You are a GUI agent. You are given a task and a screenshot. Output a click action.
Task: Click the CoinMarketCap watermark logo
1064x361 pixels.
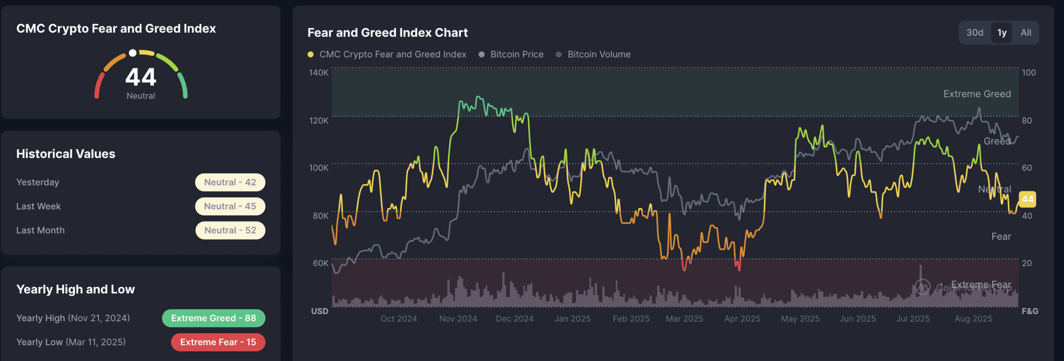[922, 287]
